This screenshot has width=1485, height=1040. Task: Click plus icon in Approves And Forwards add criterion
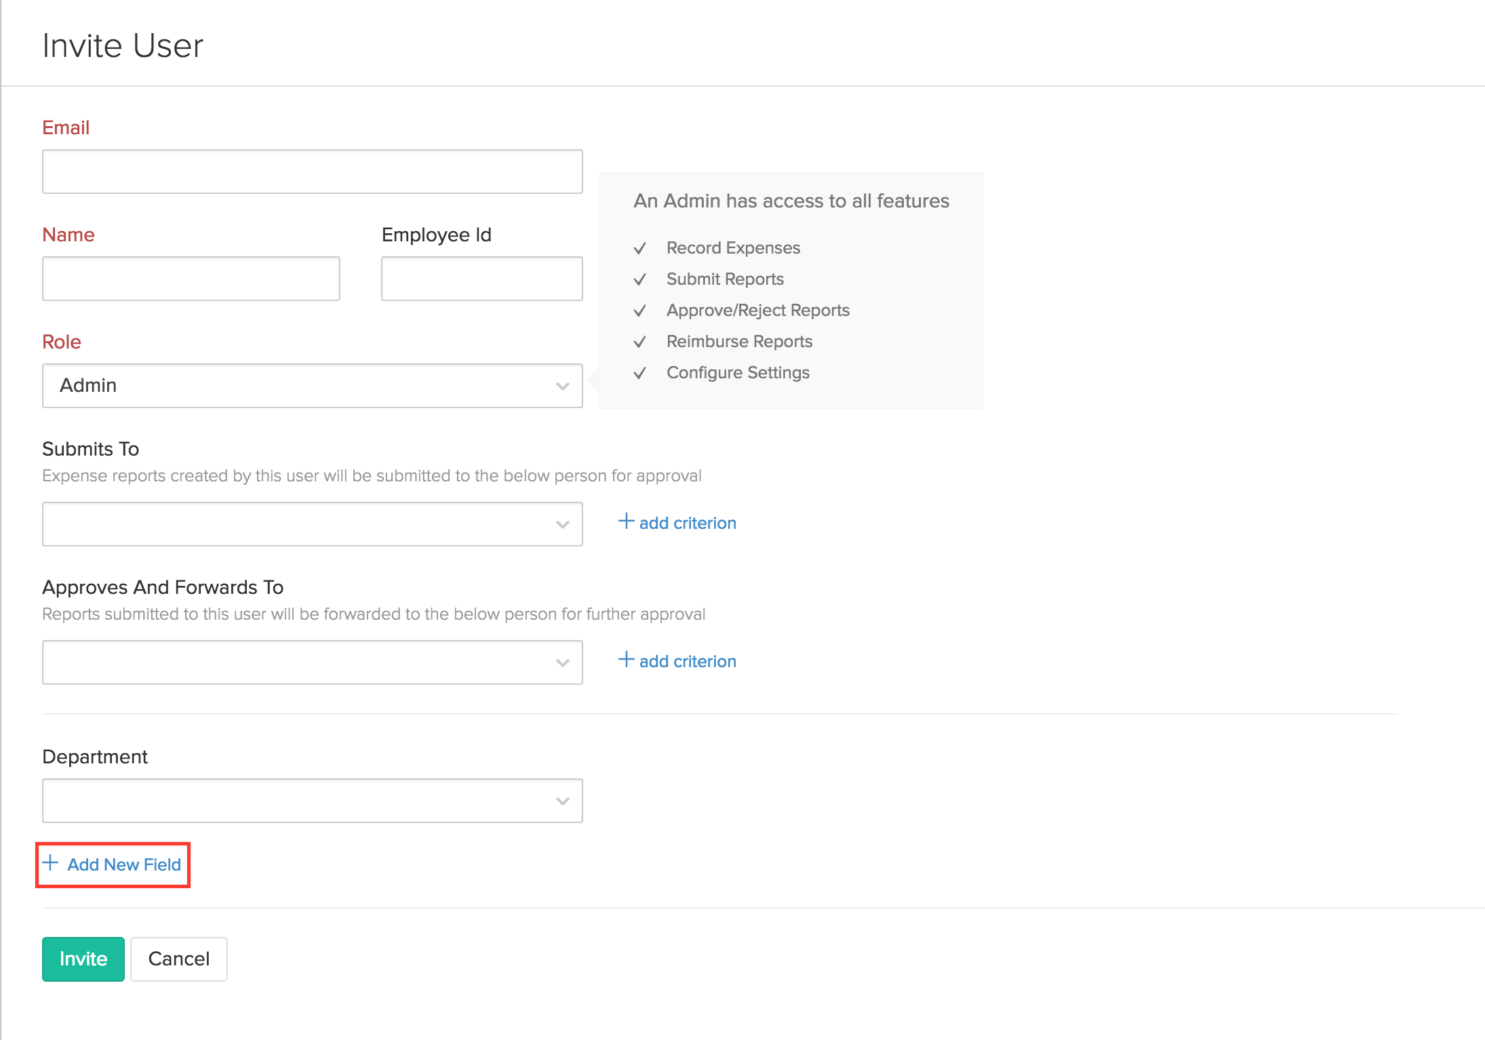click(x=626, y=660)
